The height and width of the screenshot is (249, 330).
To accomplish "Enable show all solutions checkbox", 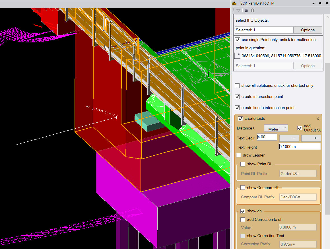I will (x=237, y=85).
